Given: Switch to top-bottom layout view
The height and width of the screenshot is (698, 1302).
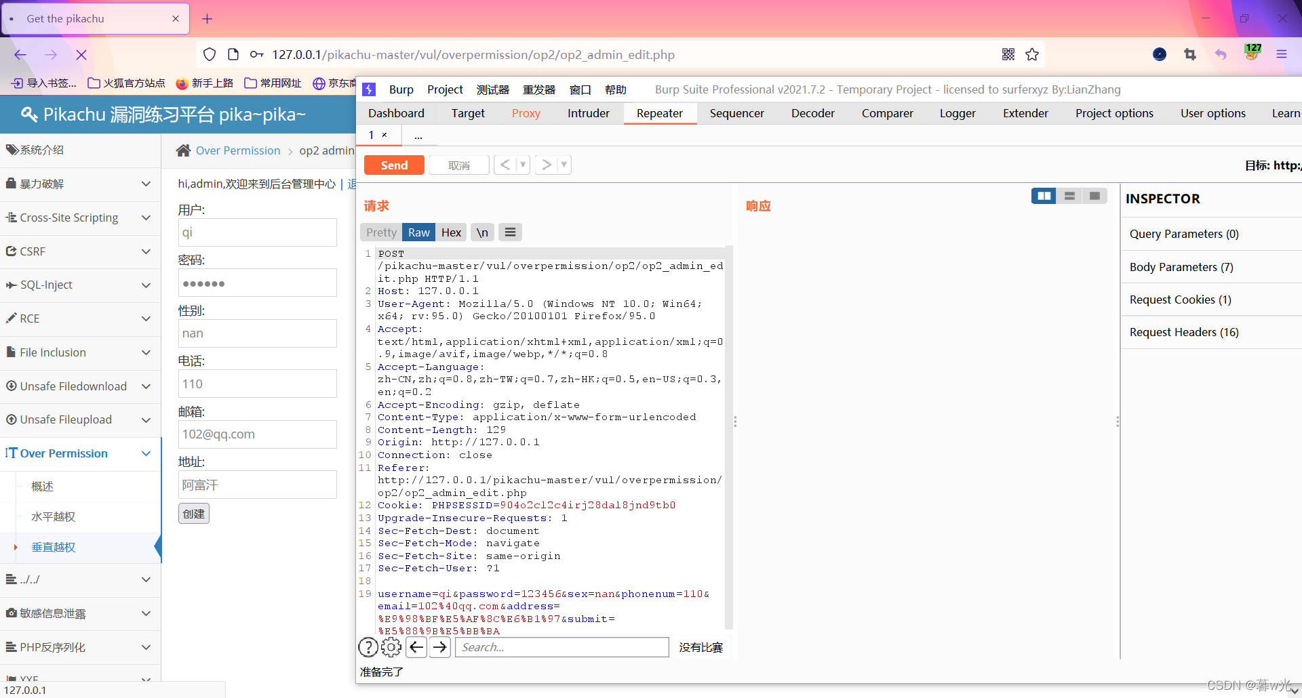Looking at the screenshot, I should pyautogui.click(x=1069, y=196).
